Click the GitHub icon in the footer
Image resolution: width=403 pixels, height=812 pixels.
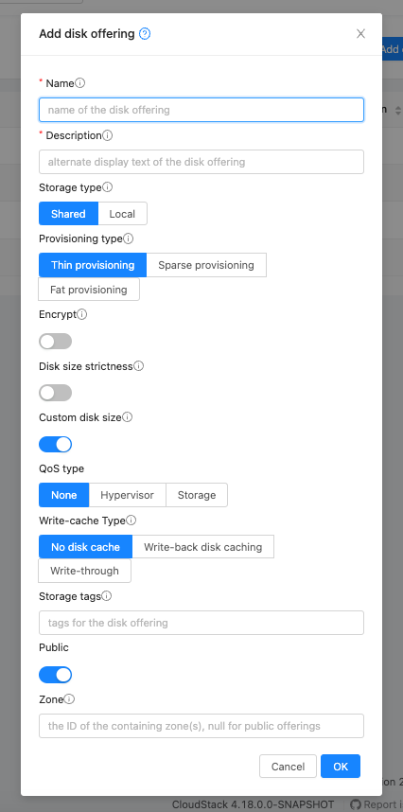coord(356,804)
